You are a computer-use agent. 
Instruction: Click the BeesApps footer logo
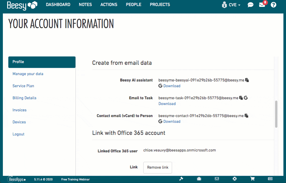pyautogui.click(x=16, y=179)
